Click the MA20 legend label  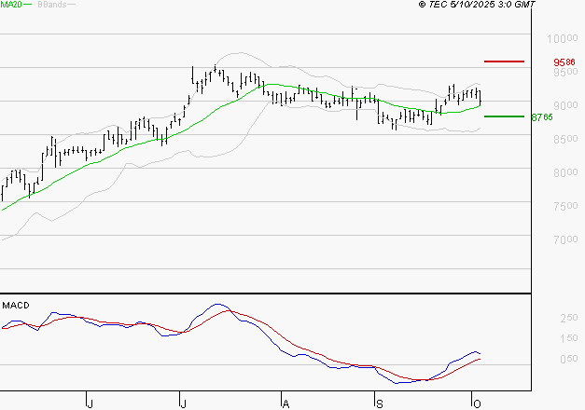point(11,6)
